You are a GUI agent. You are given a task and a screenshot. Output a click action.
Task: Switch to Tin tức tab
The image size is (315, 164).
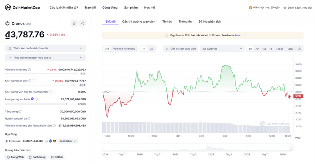167,21
